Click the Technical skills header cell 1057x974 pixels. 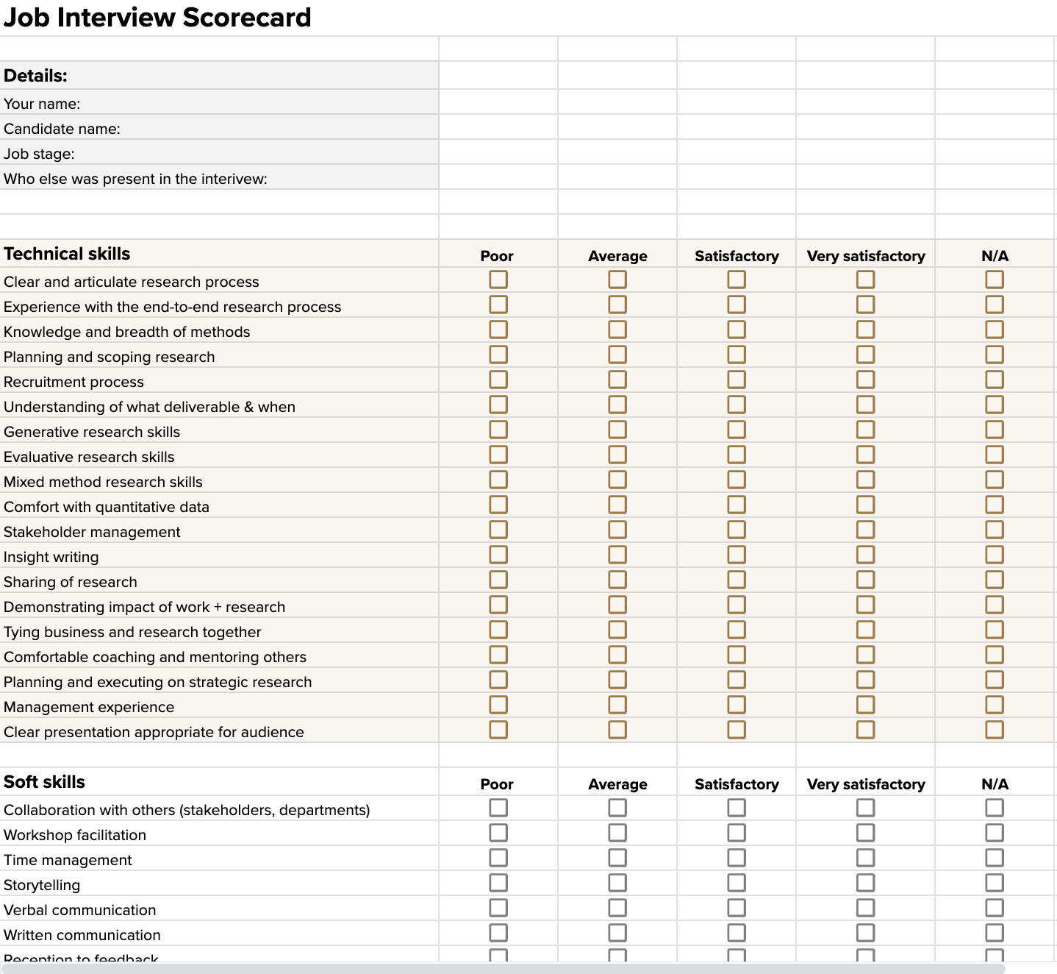tap(219, 253)
